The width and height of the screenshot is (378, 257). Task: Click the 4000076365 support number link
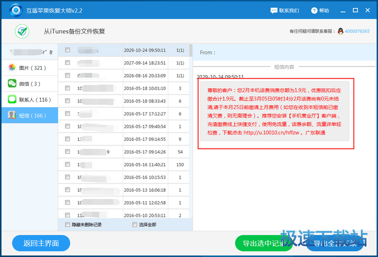coord(357,31)
